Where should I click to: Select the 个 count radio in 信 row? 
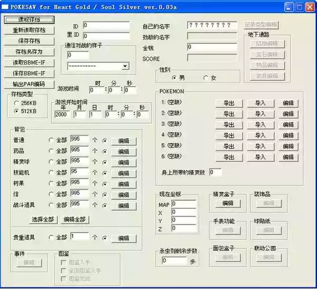pyautogui.click(x=105, y=195)
